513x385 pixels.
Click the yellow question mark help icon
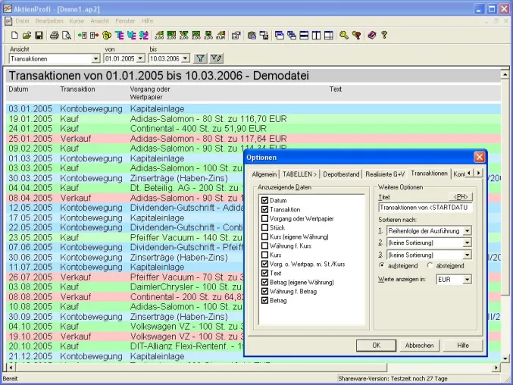click(x=384, y=35)
